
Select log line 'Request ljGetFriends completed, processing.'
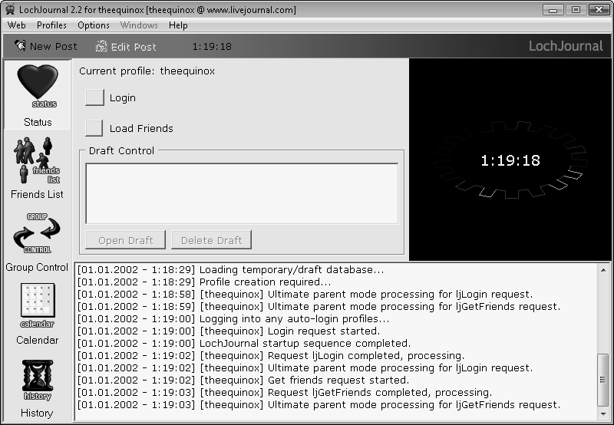(x=284, y=392)
